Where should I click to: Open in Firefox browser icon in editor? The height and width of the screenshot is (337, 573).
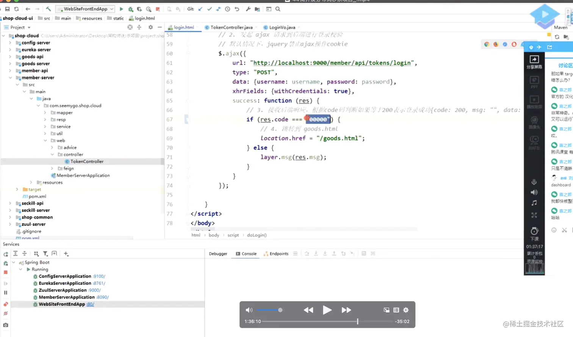point(496,44)
